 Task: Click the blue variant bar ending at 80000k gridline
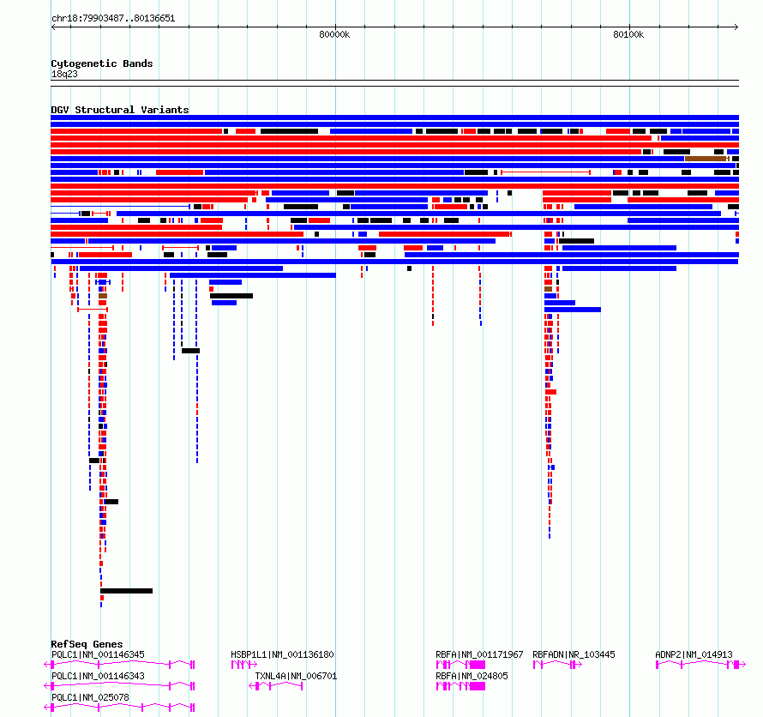(x=253, y=275)
